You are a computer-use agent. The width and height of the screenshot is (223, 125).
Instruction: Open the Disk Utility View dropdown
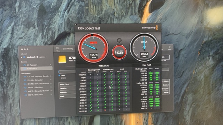tap(58, 49)
